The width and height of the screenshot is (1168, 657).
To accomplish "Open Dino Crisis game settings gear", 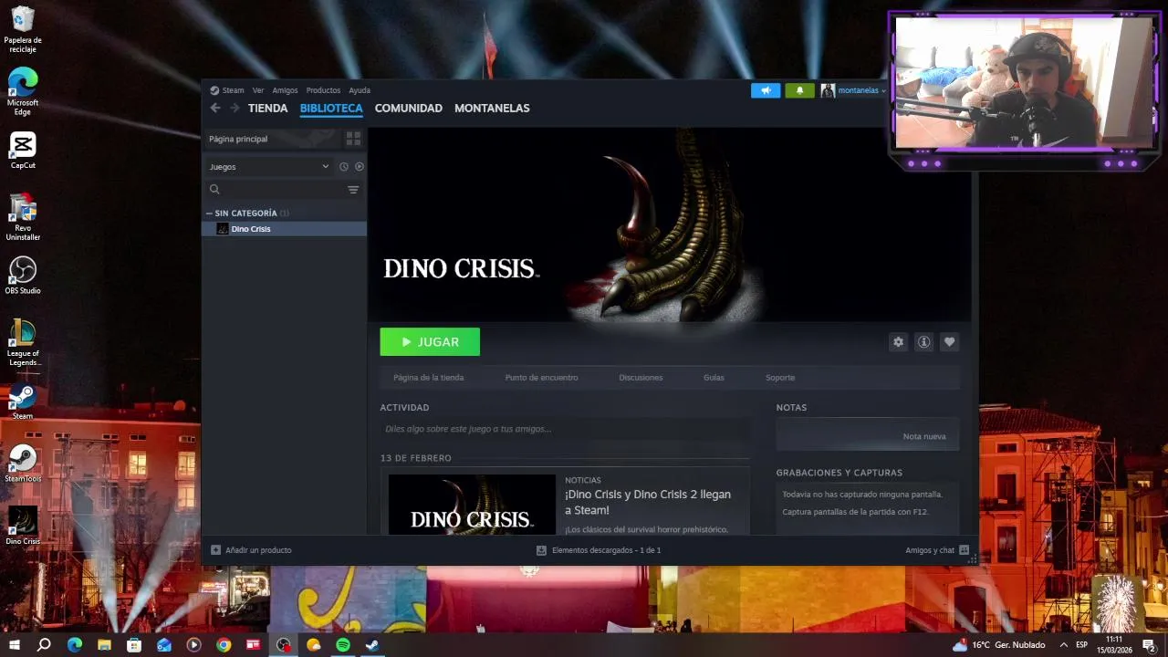I will point(899,342).
